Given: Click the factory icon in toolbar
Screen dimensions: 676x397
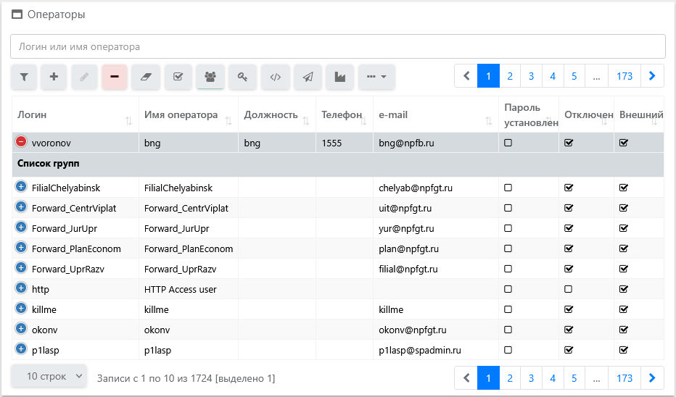Looking at the screenshot, I should [339, 77].
